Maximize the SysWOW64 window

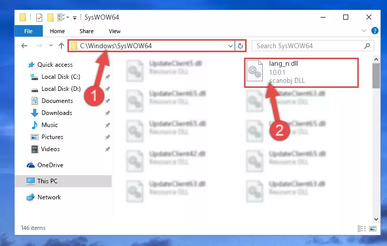(x=346, y=17)
